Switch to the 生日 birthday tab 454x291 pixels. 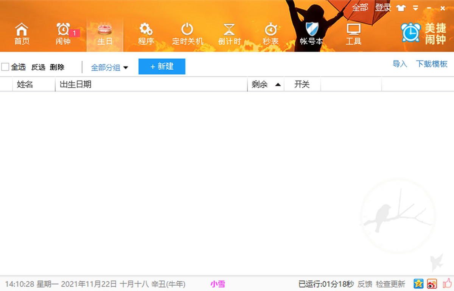pyautogui.click(x=105, y=34)
